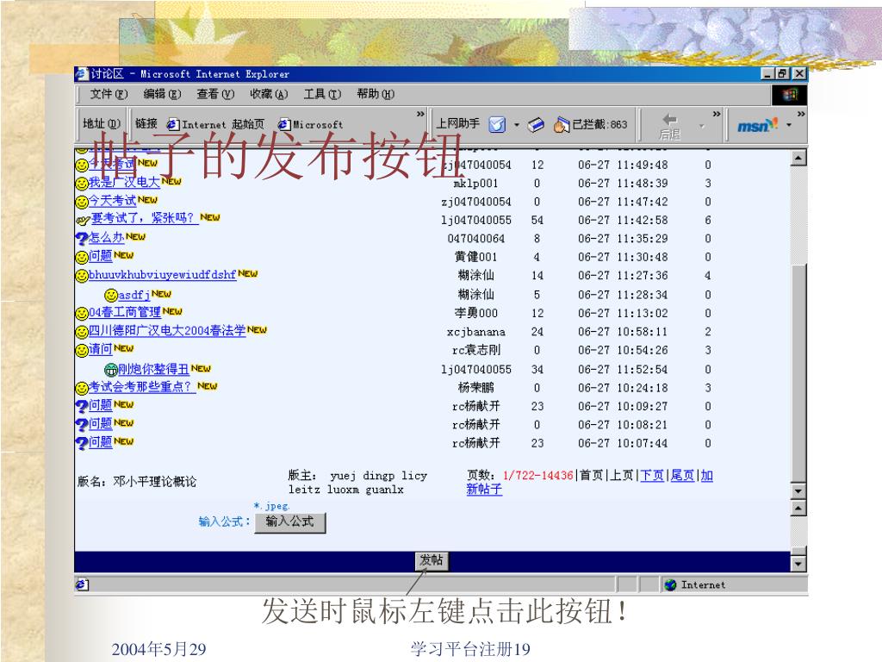Click smiley icon beside asdfj reply
This screenshot has height=662, width=882.
111,295
